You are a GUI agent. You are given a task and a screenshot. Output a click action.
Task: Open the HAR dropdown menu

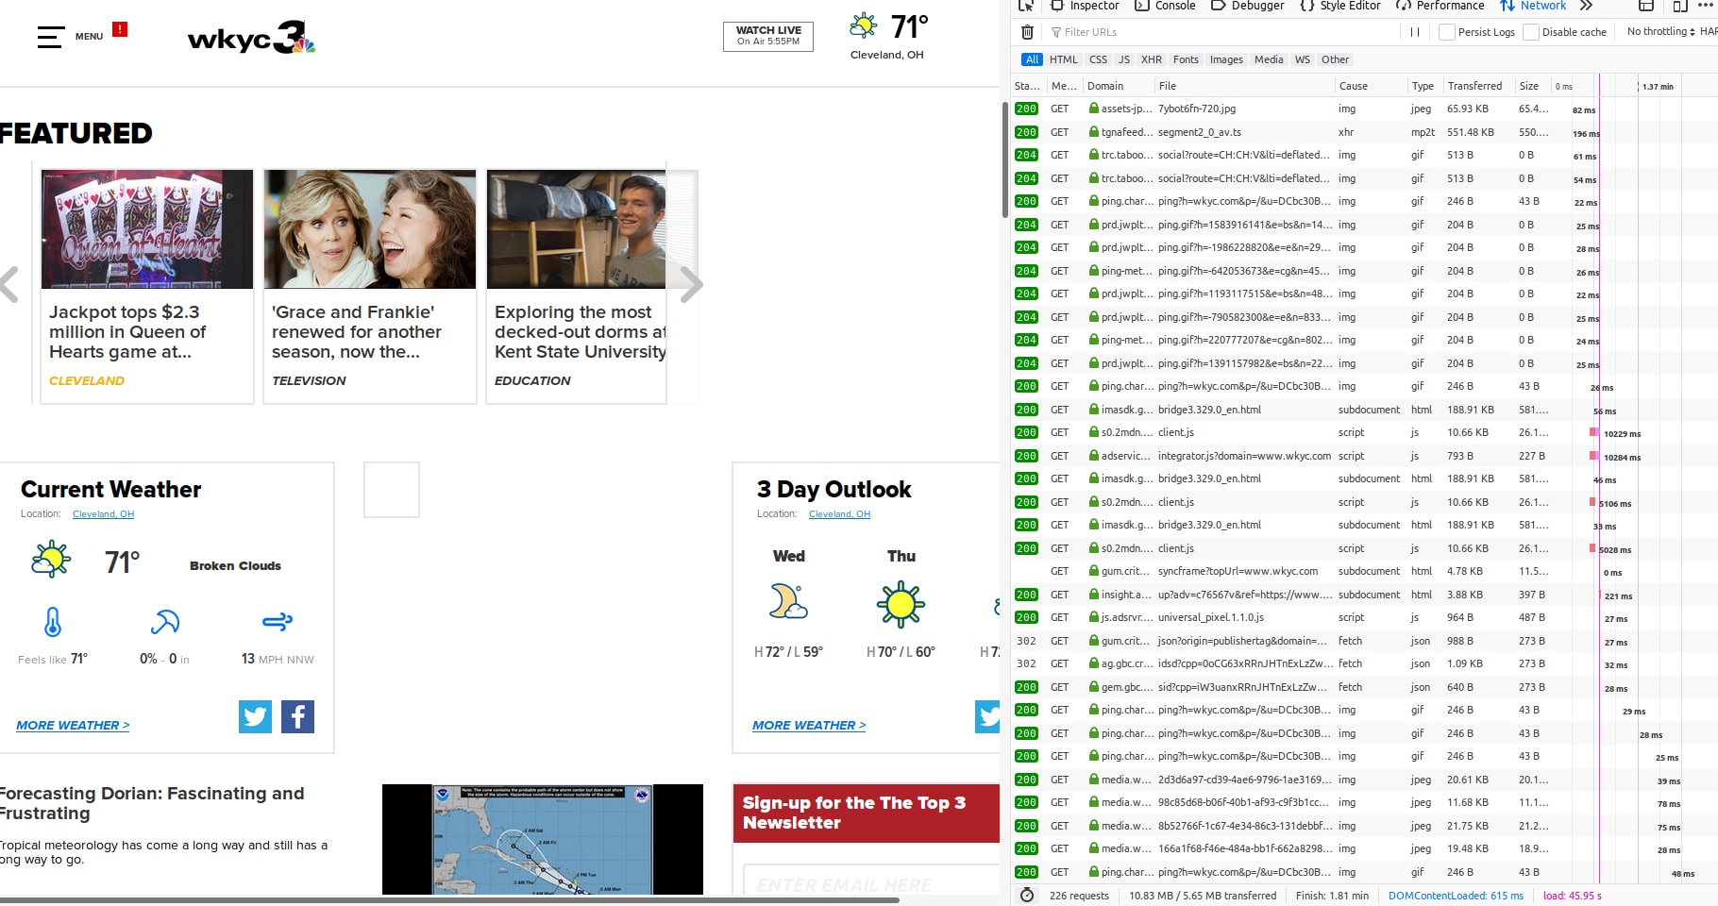point(1709,32)
